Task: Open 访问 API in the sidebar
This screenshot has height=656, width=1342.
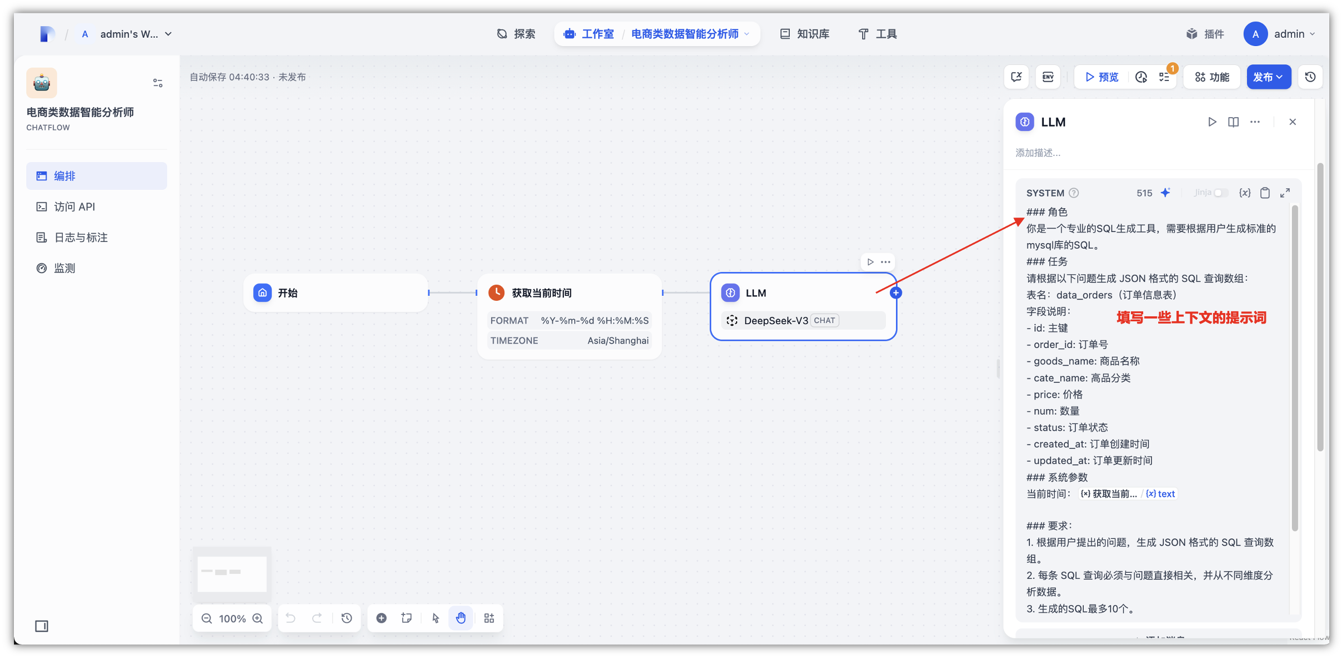Action: [x=97, y=206]
